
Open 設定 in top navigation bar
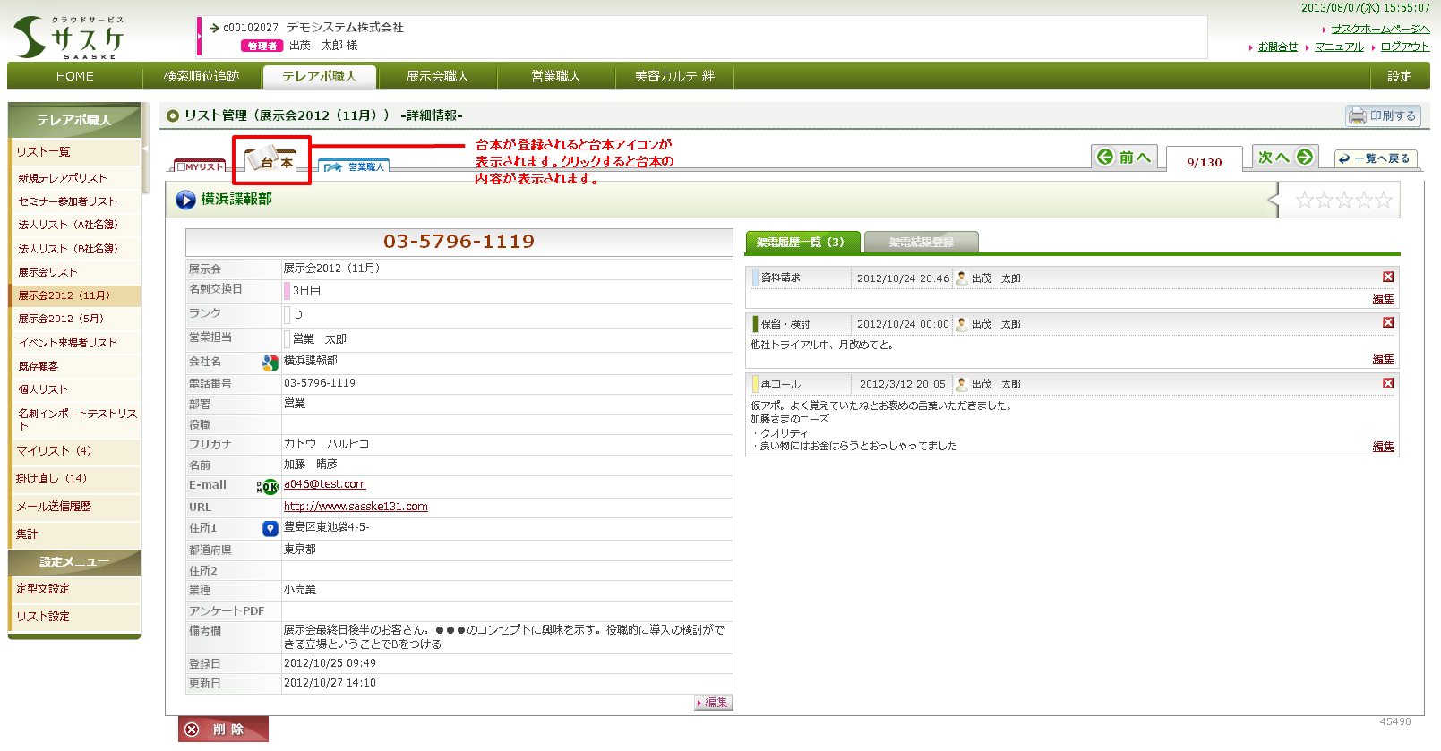tap(1399, 76)
